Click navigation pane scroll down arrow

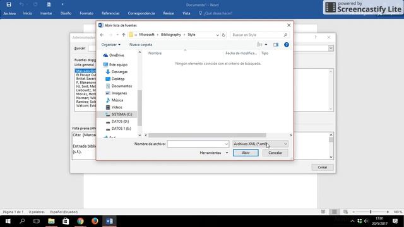tap(140, 135)
